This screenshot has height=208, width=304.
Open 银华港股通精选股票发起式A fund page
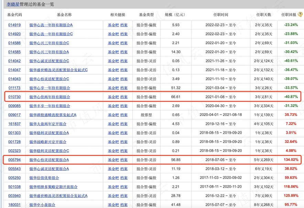(53, 115)
